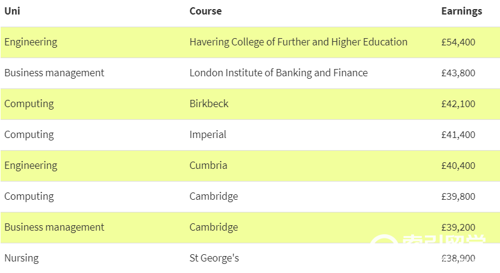
Task: Click the £41,400 earnings value
Action: (x=458, y=135)
